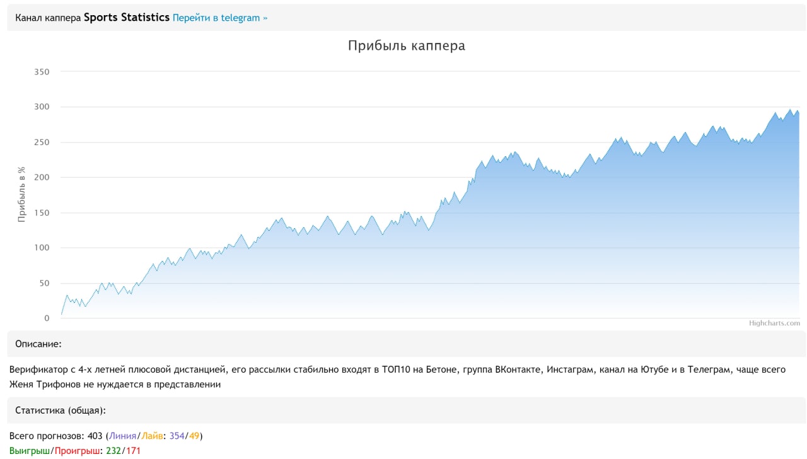Screen dimensions: 807x459
Task: Click the y-axis label 350
Action: [42, 72]
